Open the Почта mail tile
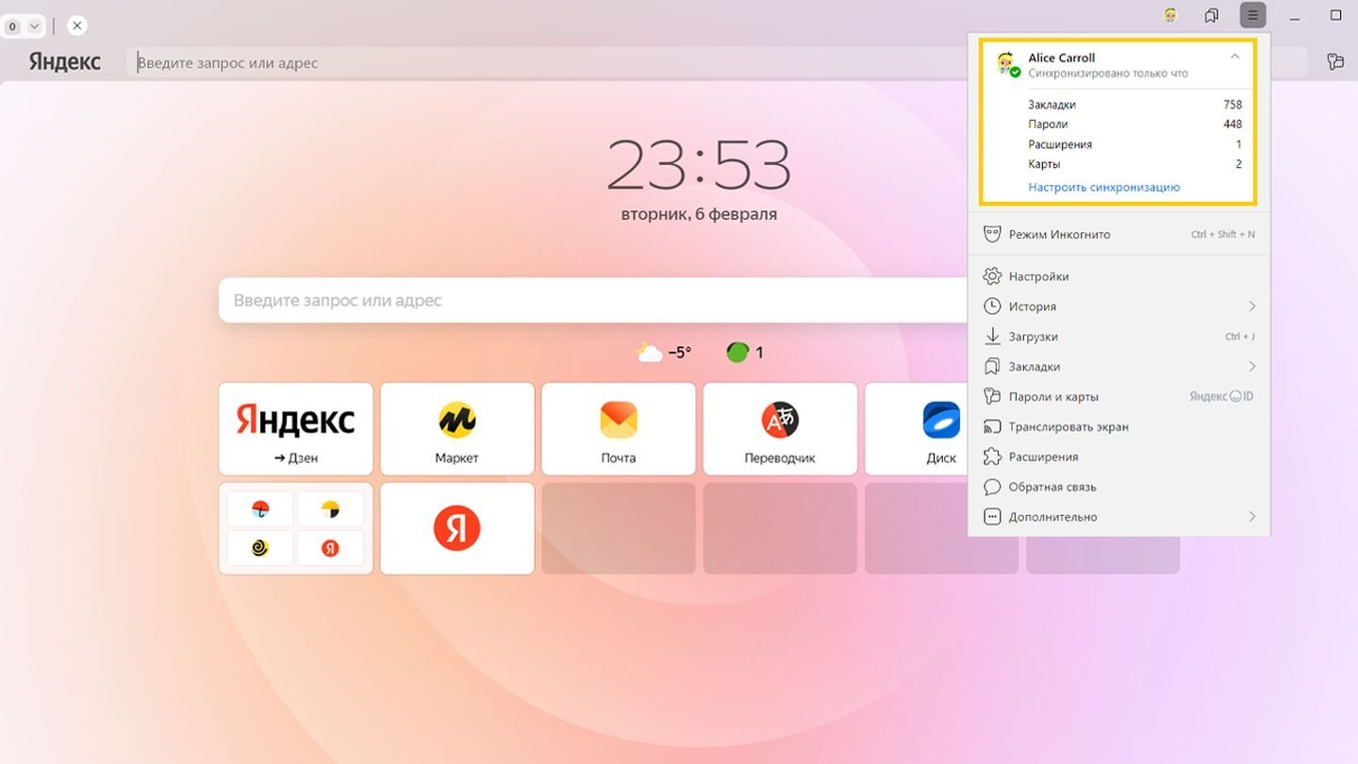The width and height of the screenshot is (1358, 764). (x=619, y=428)
